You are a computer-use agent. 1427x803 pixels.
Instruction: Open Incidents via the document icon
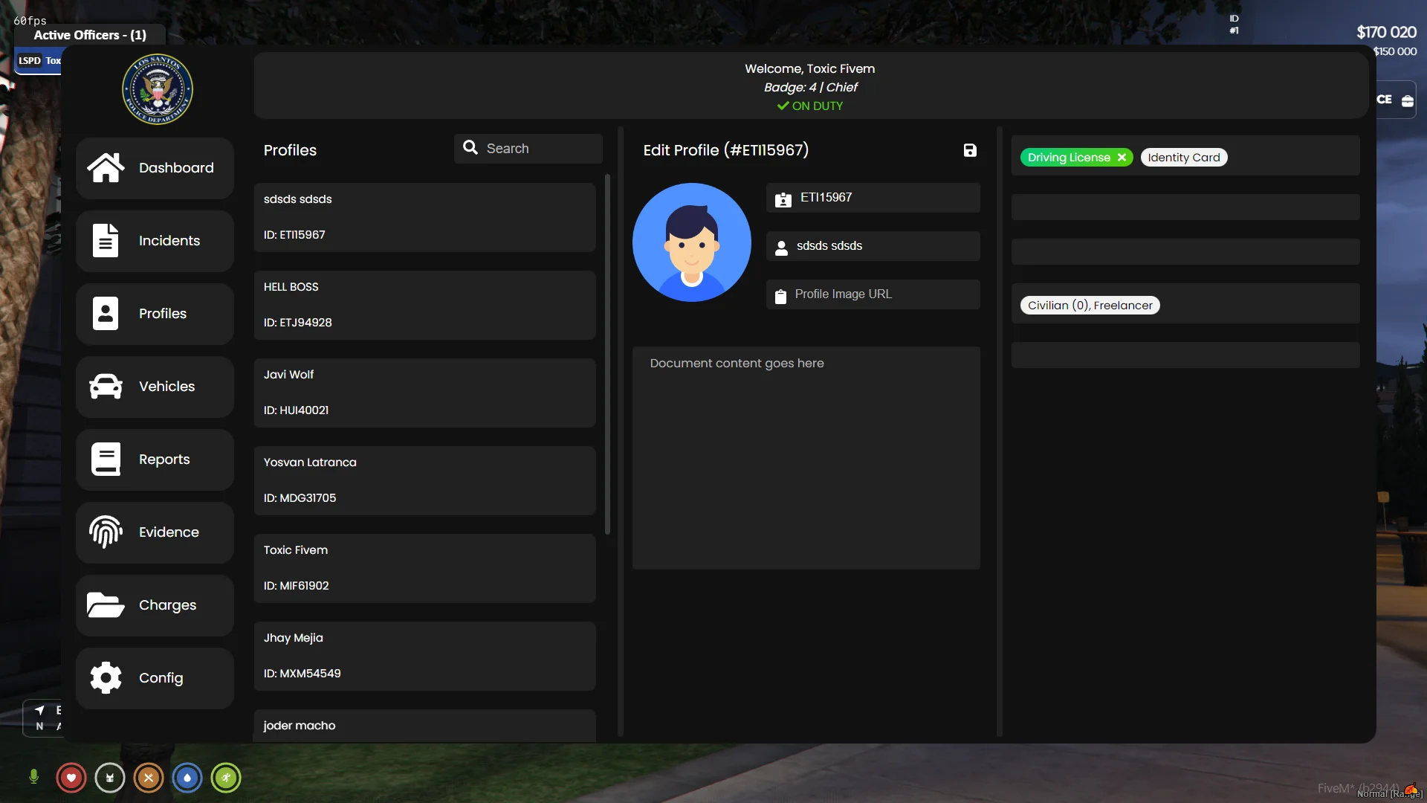pos(106,240)
